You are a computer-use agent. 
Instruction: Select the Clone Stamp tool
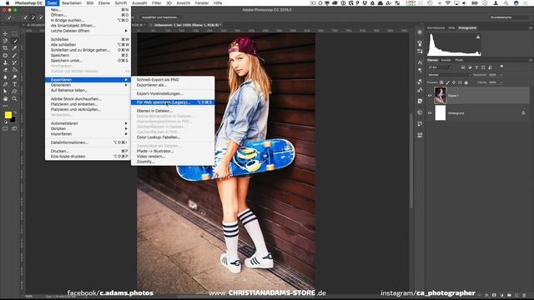5,62
